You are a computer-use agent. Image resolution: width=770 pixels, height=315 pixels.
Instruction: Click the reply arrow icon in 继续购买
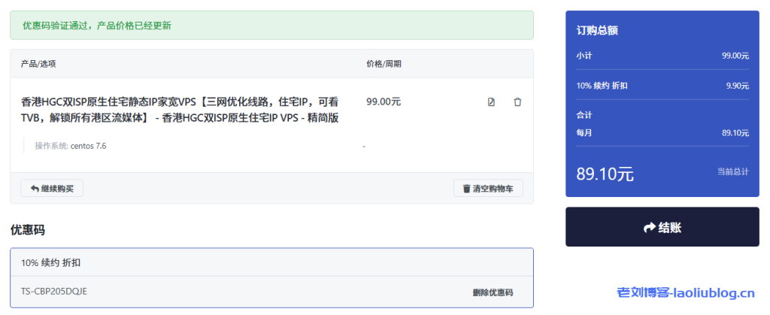pyautogui.click(x=35, y=189)
